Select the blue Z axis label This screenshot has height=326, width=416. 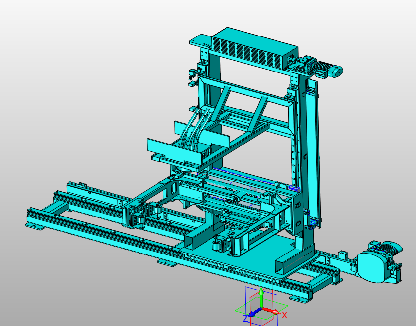coord(245,318)
